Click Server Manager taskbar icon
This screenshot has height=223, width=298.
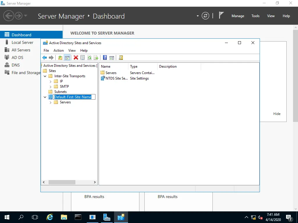point(107,217)
